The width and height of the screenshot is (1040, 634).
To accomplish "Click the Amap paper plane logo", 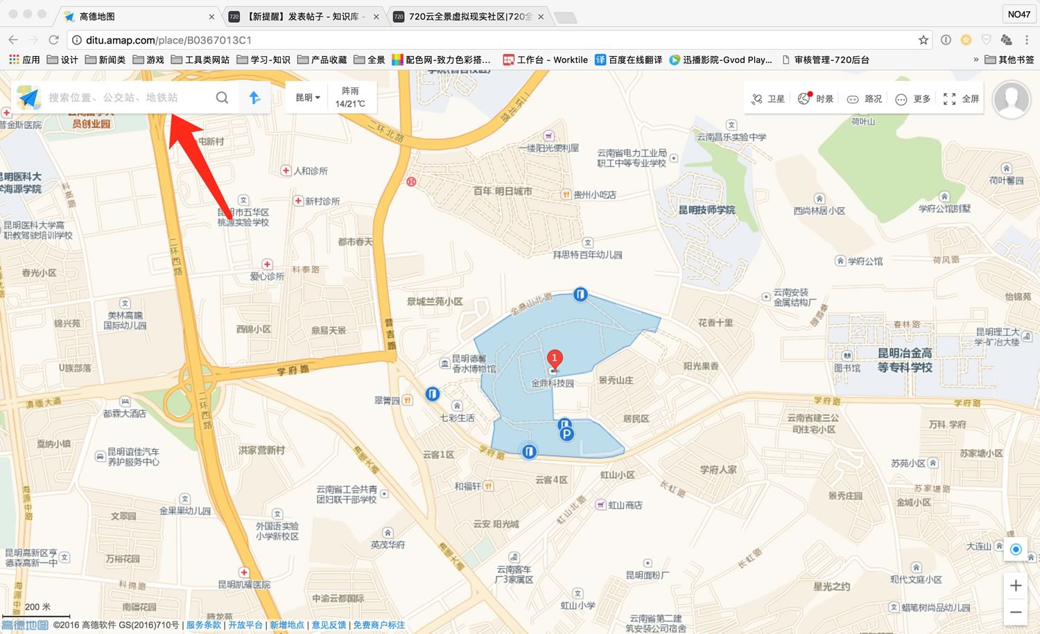I will click(28, 98).
